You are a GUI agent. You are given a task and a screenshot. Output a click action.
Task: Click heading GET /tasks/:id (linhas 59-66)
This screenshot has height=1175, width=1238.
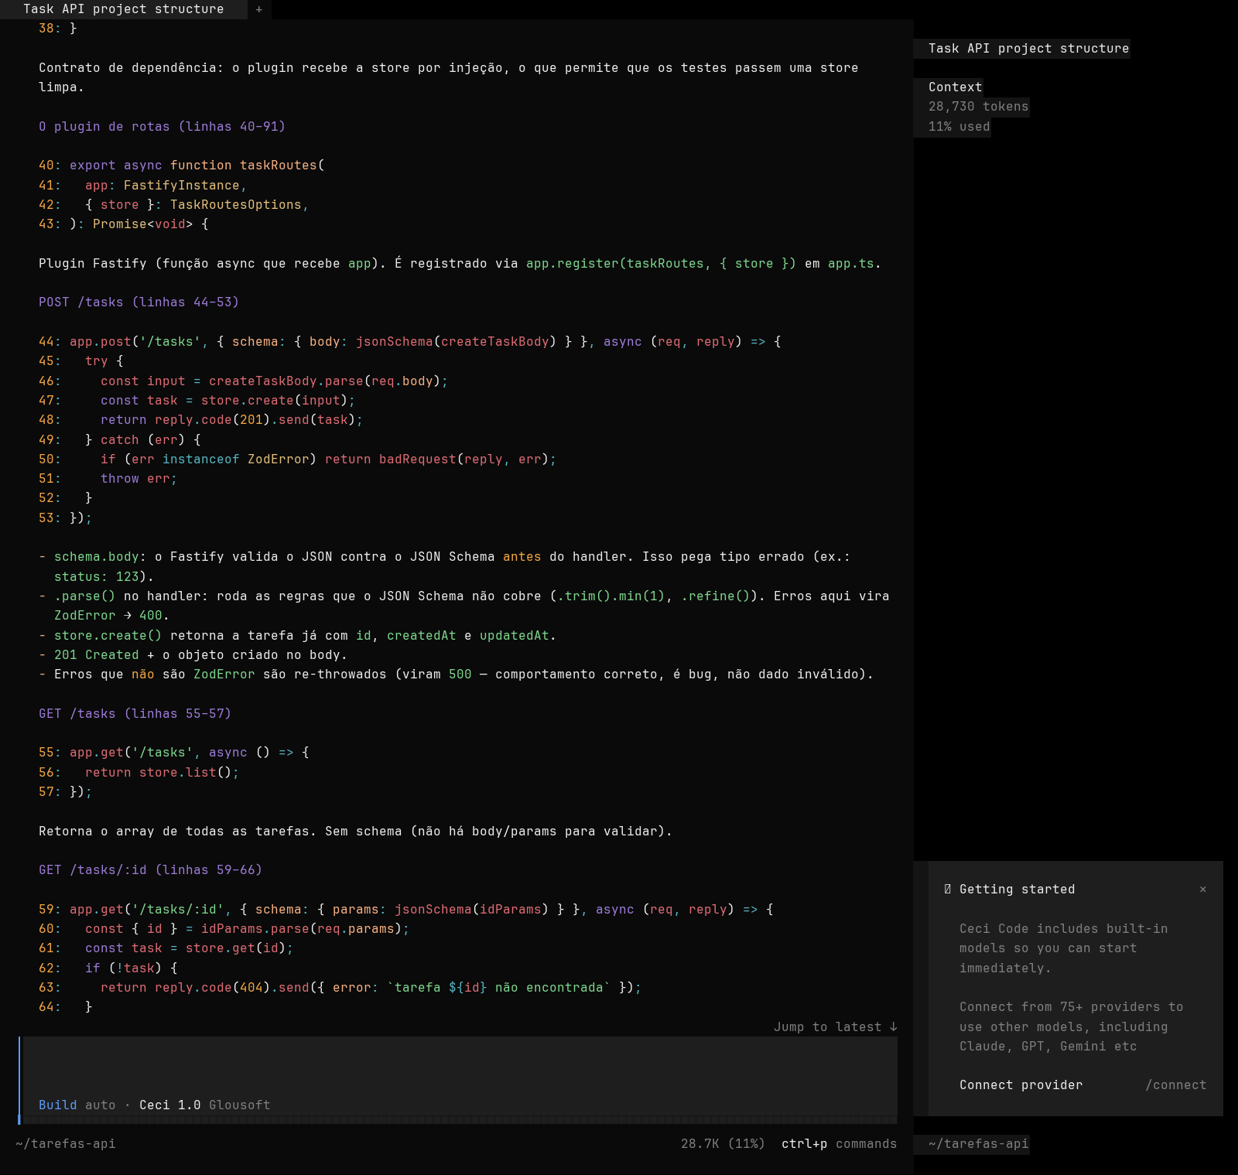151,870
